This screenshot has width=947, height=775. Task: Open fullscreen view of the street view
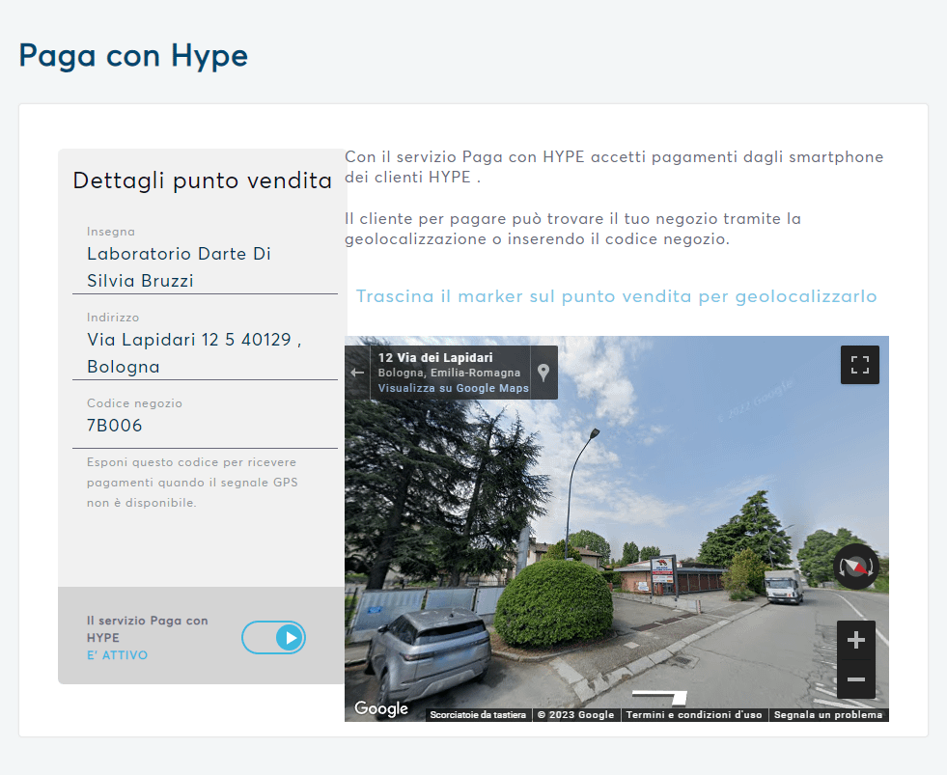(859, 365)
